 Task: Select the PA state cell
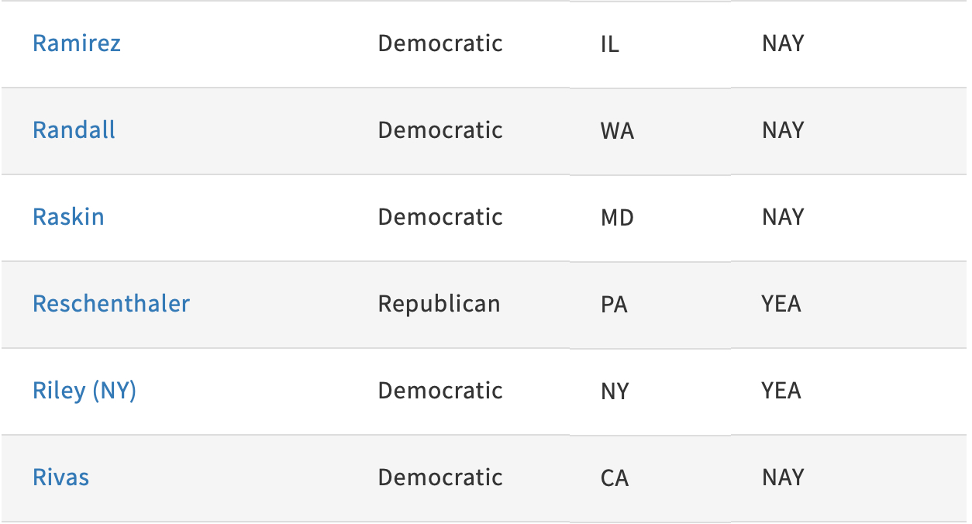[614, 305]
